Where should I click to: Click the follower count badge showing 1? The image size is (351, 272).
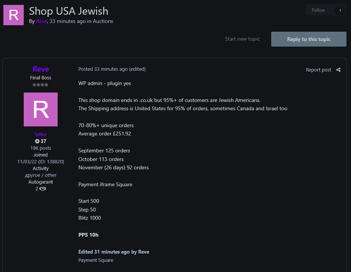(x=340, y=11)
